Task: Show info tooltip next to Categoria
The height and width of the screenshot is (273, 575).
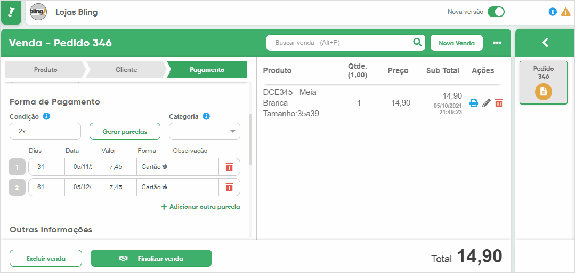Action: [x=206, y=116]
